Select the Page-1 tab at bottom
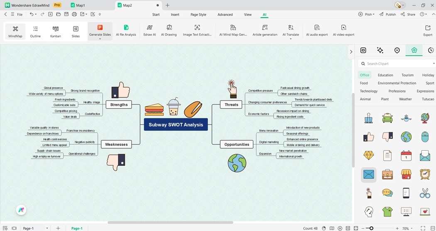This screenshot has width=436, height=231. tap(77, 228)
